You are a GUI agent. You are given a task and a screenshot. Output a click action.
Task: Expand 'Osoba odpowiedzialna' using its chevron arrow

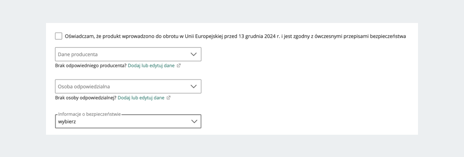click(194, 86)
